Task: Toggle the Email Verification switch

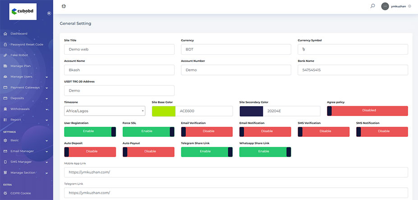Action: pyautogui.click(x=207, y=131)
